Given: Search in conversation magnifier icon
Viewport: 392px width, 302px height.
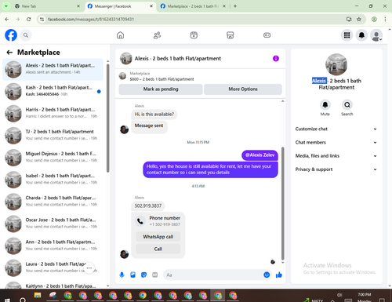Looking at the screenshot, I should click(347, 105).
